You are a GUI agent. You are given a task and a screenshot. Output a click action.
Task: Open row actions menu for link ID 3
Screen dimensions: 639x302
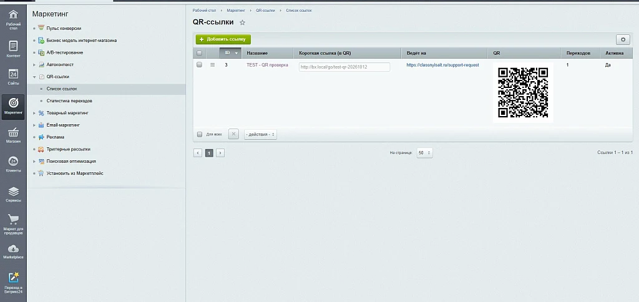tap(212, 65)
